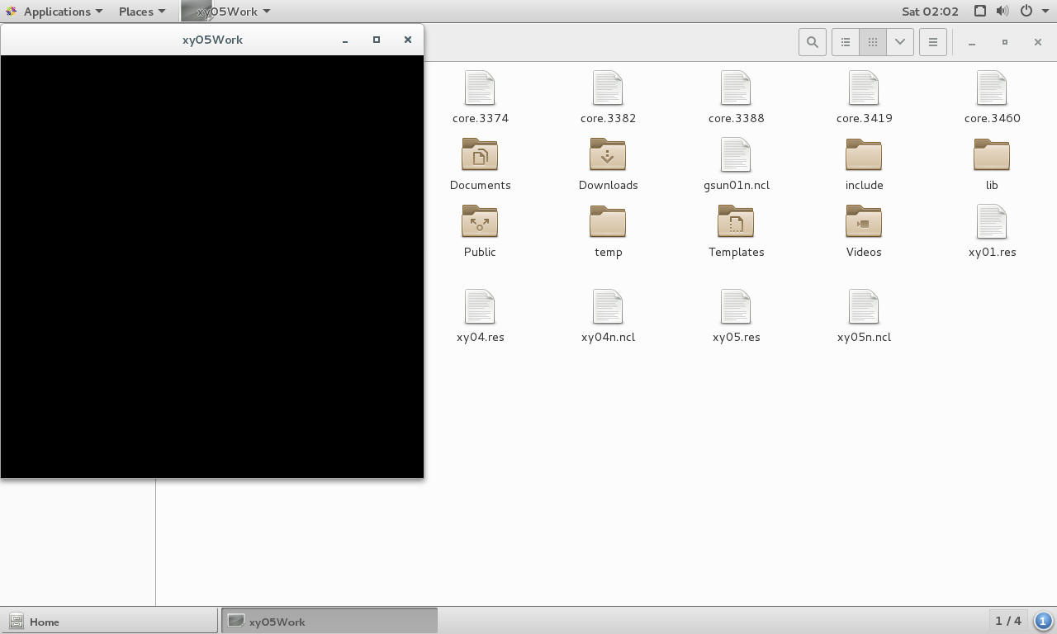Screen dimensions: 1057x634
Task: Click the clock showing Sat 02:02
Action: (930, 12)
